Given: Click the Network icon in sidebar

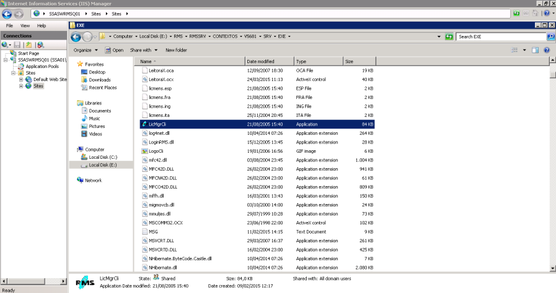Looking at the screenshot, I should 80,180.
